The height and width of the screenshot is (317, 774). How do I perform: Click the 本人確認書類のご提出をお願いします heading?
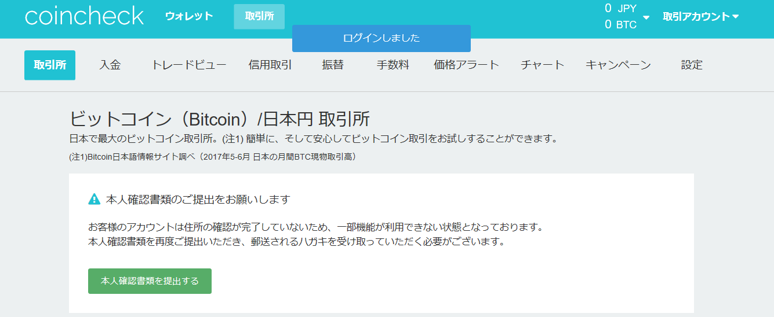198,200
